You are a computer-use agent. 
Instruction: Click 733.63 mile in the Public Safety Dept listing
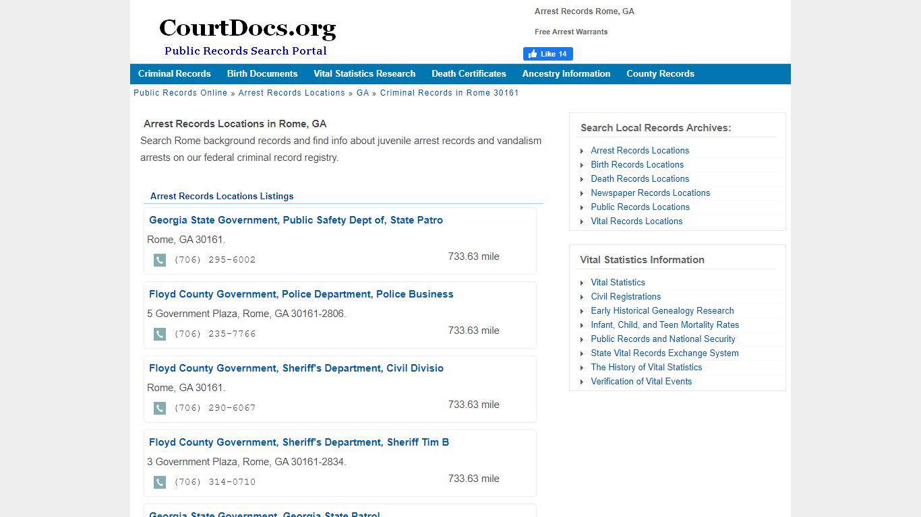click(474, 256)
